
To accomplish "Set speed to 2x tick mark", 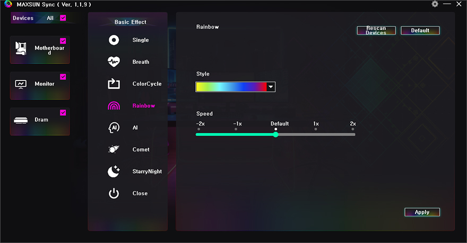I will click(353, 129).
